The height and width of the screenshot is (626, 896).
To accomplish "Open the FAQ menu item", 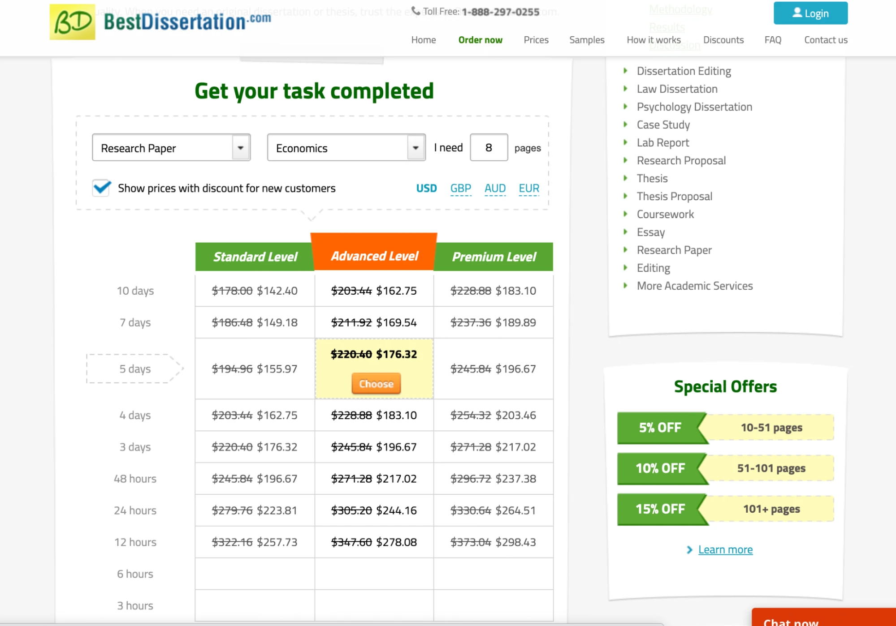I will pyautogui.click(x=773, y=40).
